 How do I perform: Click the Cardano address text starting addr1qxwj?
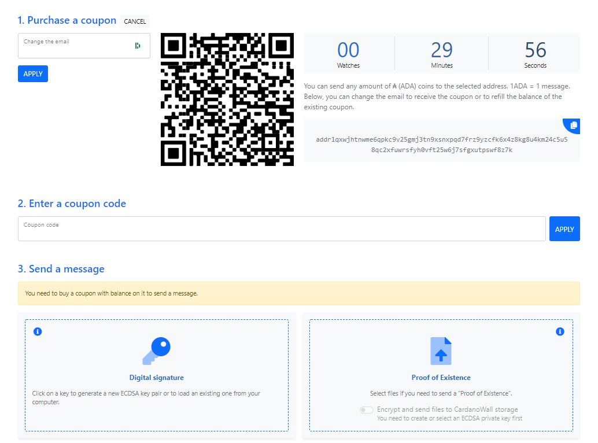(x=442, y=145)
